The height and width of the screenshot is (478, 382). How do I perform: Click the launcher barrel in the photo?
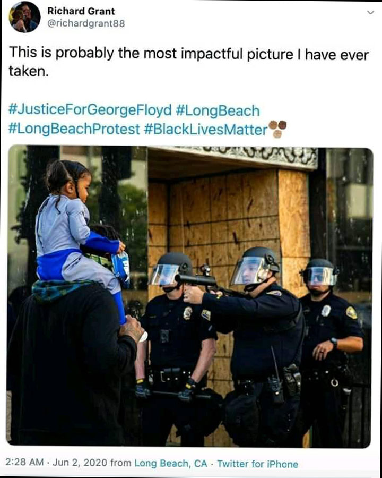point(195,279)
